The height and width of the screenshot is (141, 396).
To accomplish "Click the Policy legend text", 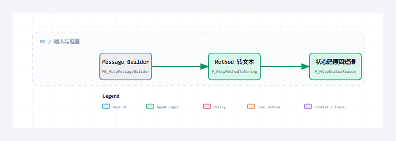I will [x=219, y=107].
